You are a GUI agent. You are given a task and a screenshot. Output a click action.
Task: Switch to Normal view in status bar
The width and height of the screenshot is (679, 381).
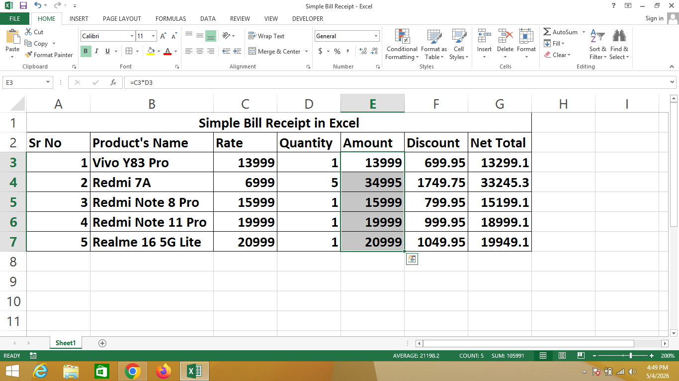point(543,356)
